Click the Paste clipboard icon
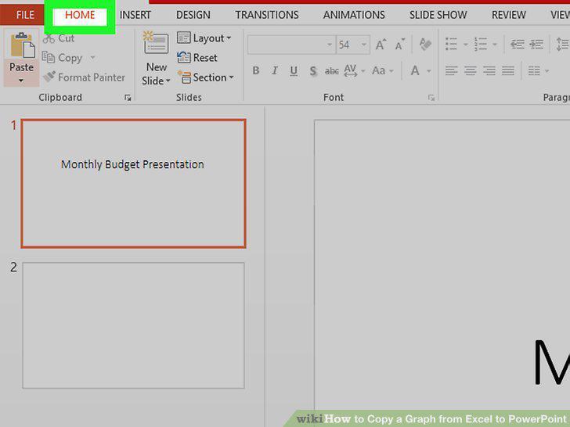This screenshot has width=570, height=427. [23, 45]
